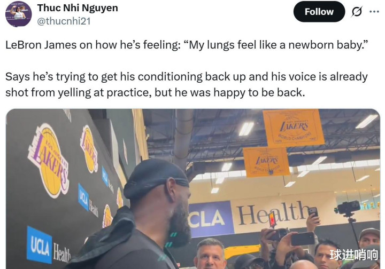Click the gray-haired man at video bottom

(x=211, y=255)
